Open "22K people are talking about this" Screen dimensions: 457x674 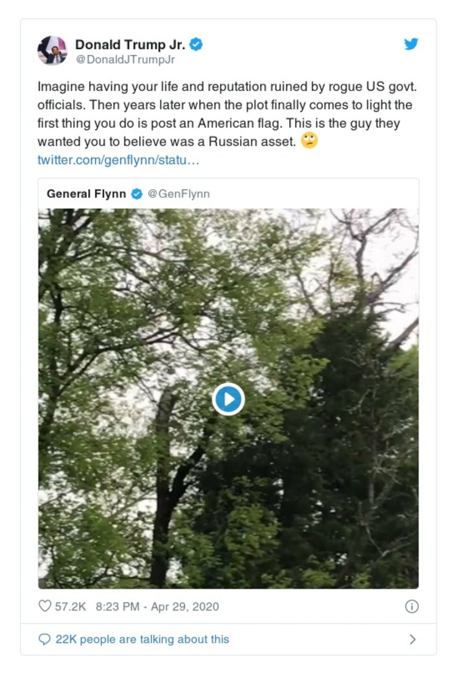pos(142,639)
